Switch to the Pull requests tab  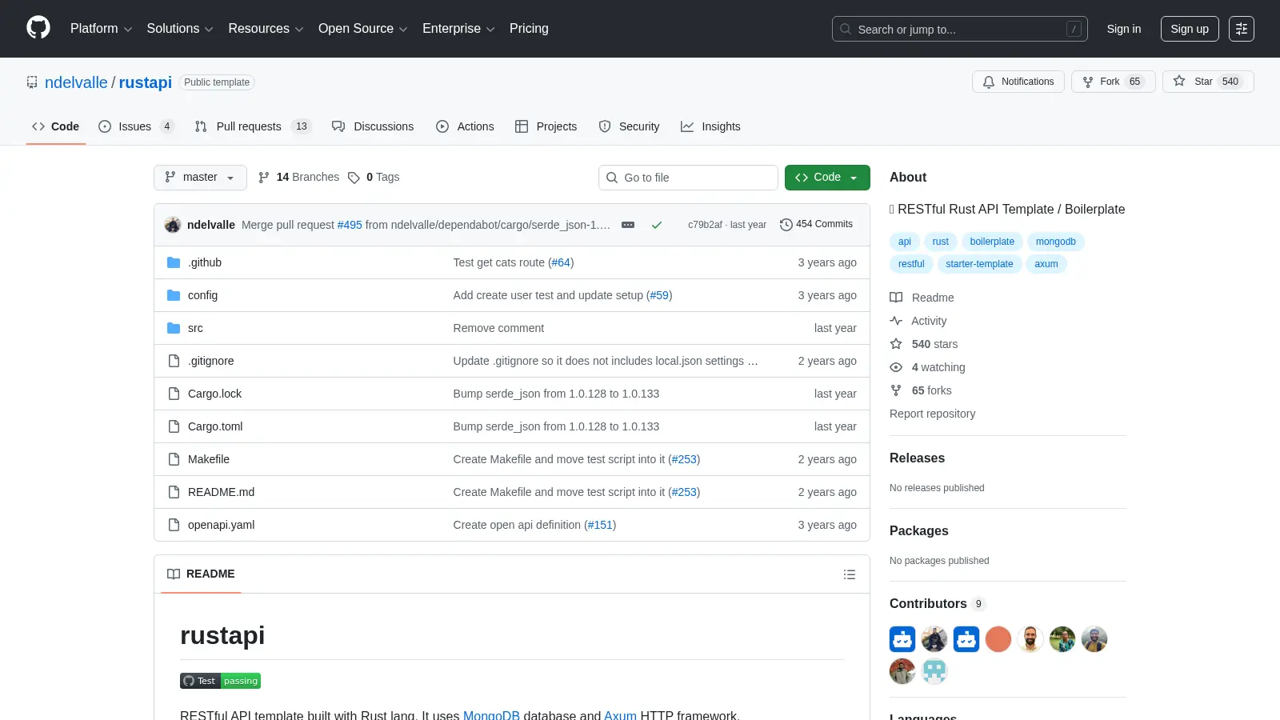tap(252, 126)
